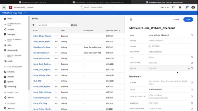
Task: Open Schemas in sidebar
Action: click(x=9, y=72)
